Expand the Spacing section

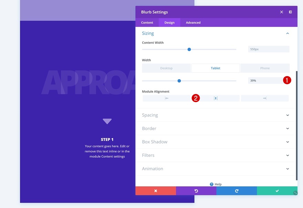tap(216, 115)
